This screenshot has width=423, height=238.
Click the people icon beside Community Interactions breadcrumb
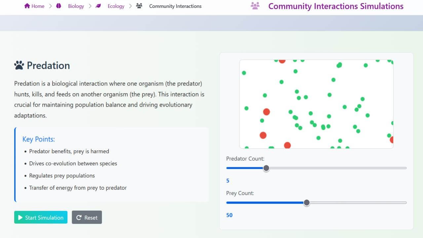[139, 6]
